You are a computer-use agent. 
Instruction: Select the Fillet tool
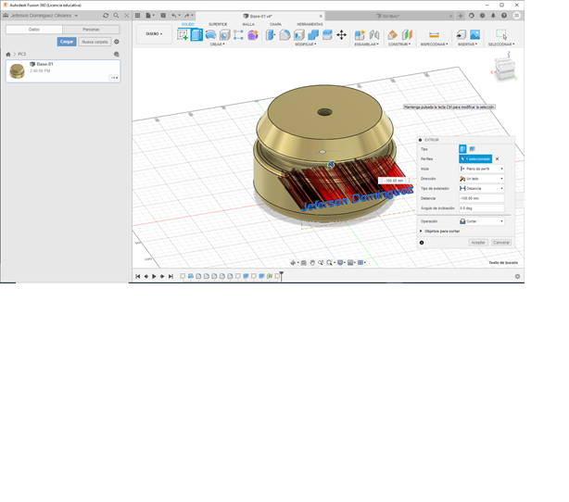(x=284, y=35)
